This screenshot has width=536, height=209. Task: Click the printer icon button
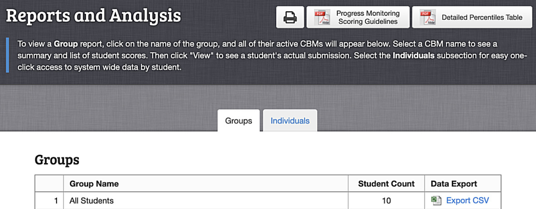tap(290, 17)
